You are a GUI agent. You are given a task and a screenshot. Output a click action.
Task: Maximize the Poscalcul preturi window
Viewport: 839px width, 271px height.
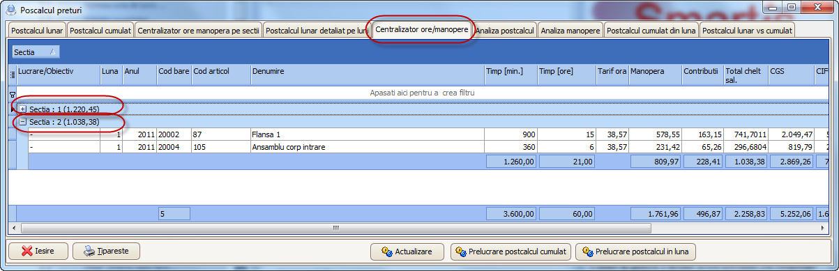coord(792,7)
